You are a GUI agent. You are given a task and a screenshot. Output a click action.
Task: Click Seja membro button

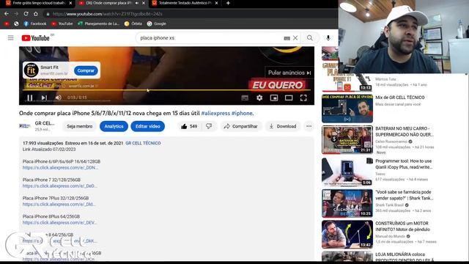(80, 126)
